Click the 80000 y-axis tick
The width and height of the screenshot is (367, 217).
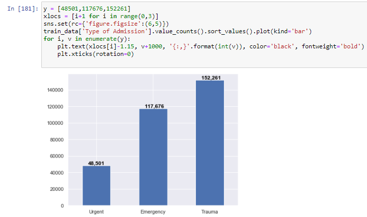[x=56, y=140]
